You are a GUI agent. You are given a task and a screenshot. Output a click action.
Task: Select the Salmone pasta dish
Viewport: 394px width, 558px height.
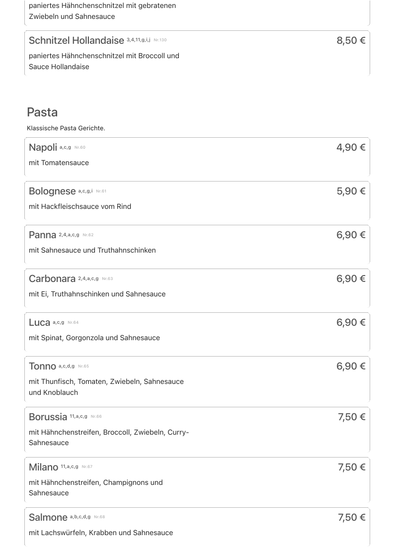(48, 518)
